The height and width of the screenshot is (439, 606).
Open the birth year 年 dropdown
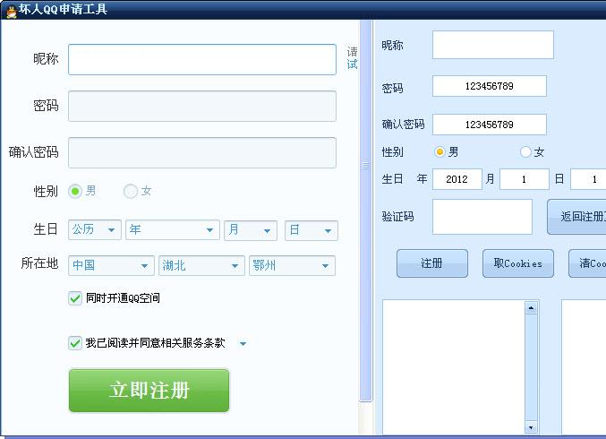[172, 230]
